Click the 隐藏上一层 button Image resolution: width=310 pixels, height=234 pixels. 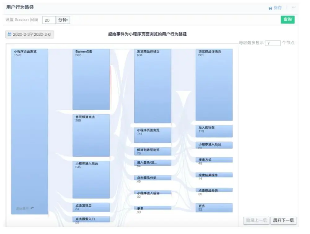pos(256,220)
